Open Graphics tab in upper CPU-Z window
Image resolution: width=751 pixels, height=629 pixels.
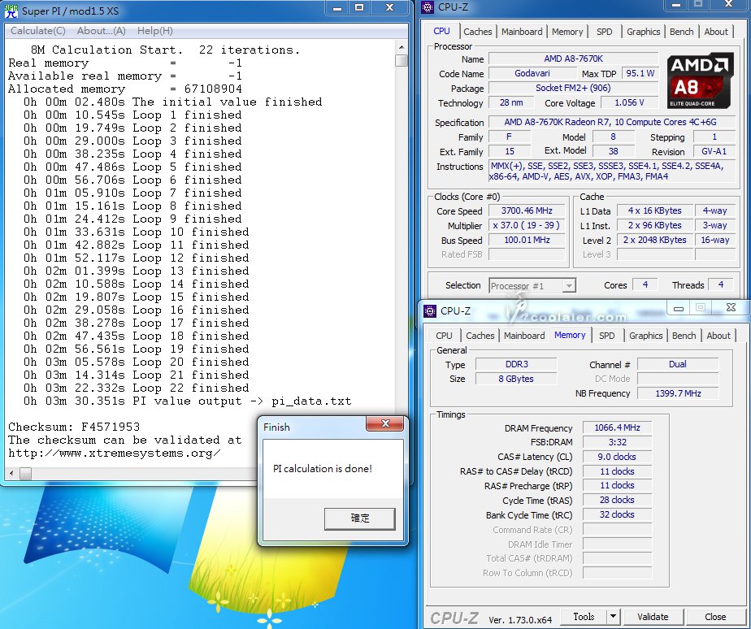pyautogui.click(x=643, y=32)
